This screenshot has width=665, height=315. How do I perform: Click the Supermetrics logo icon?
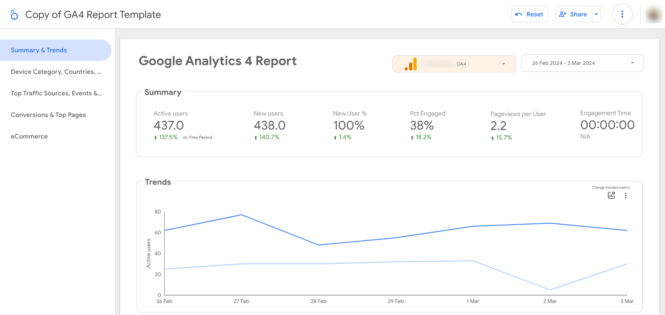pos(14,14)
